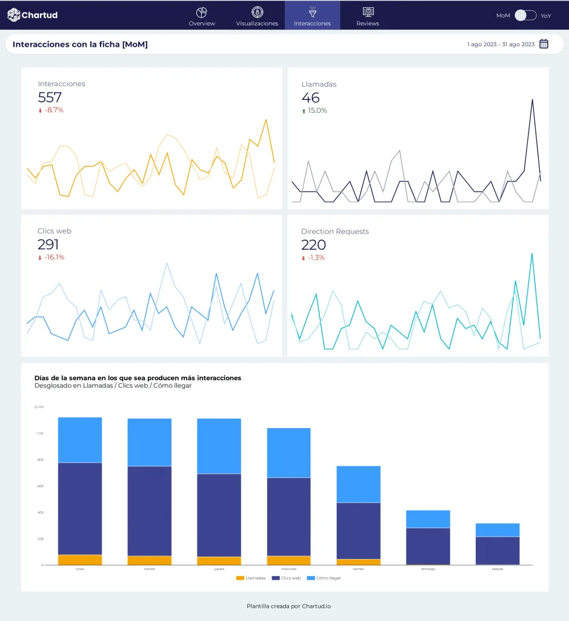Open the date range picker

click(x=501, y=44)
